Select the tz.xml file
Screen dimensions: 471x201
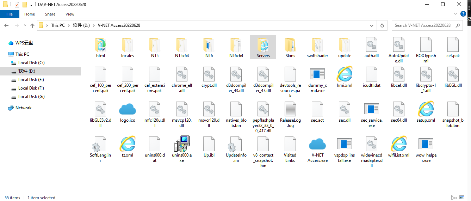[x=128, y=146]
